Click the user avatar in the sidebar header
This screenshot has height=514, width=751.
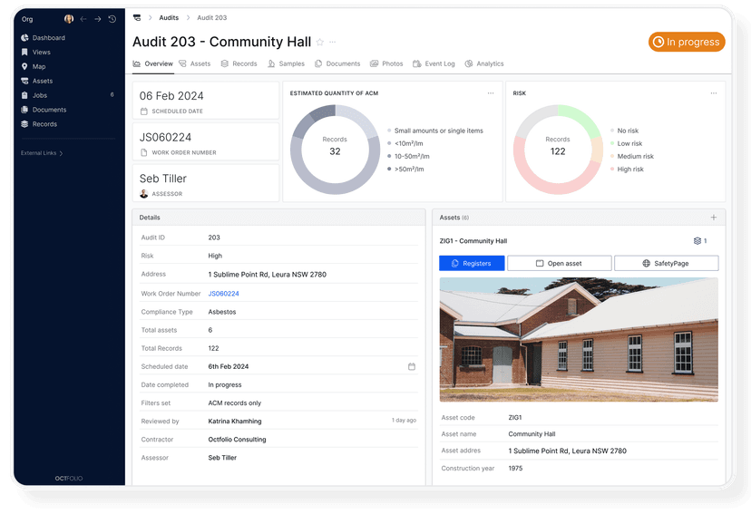point(69,19)
